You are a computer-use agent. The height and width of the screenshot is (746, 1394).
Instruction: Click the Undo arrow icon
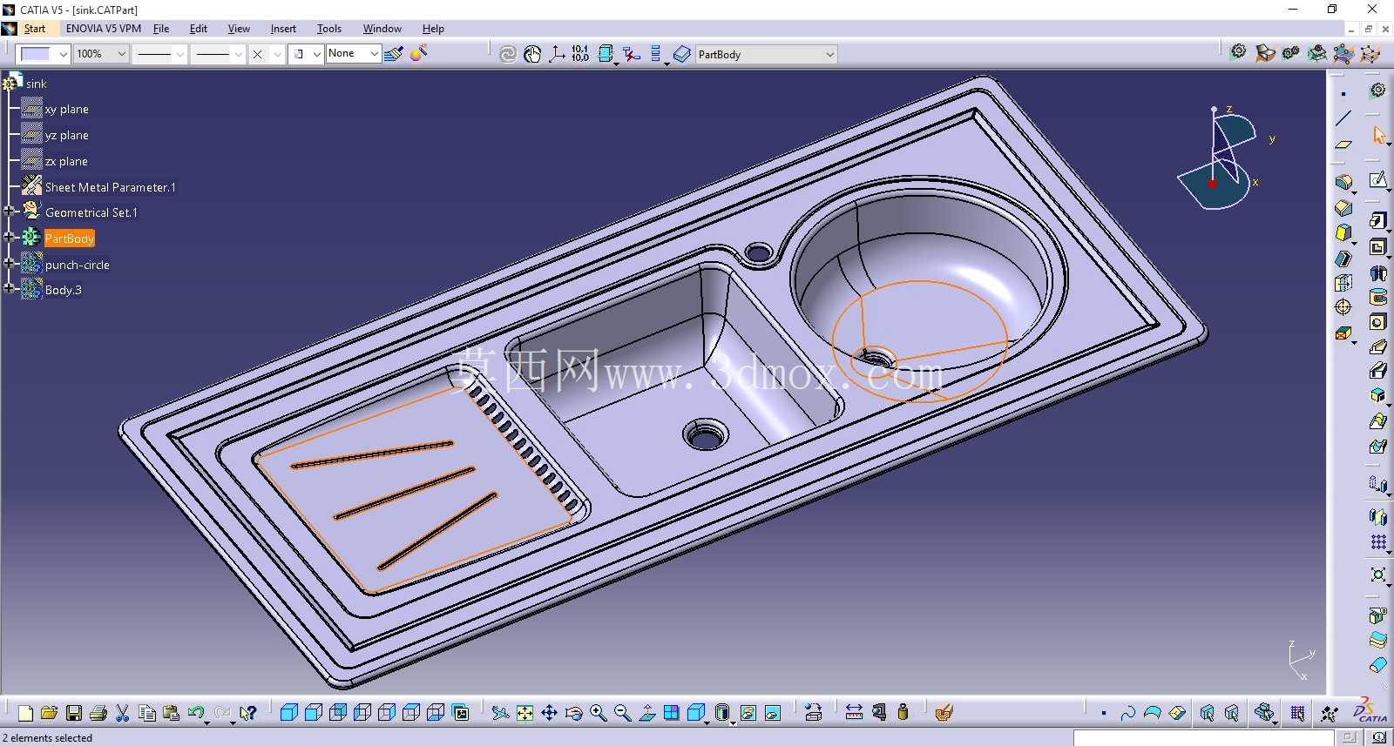pyautogui.click(x=196, y=714)
